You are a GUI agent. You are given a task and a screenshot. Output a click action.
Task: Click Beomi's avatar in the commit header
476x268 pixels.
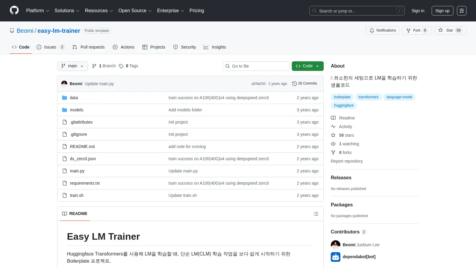tap(64, 84)
